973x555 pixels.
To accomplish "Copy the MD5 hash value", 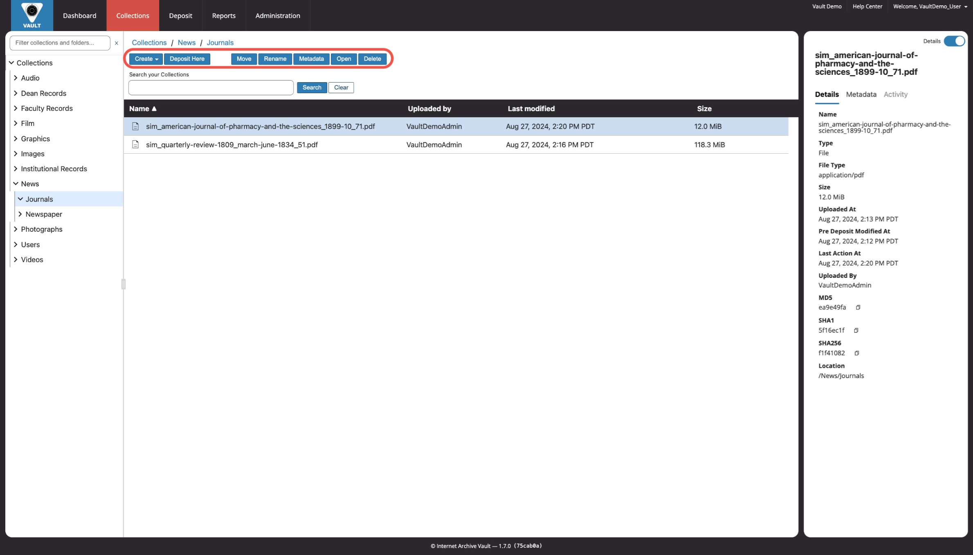I will click(x=858, y=307).
